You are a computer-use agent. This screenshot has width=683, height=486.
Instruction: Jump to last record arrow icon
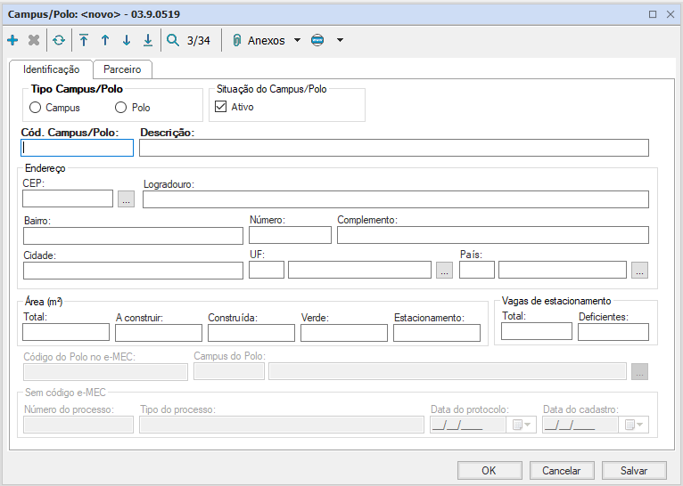(148, 40)
